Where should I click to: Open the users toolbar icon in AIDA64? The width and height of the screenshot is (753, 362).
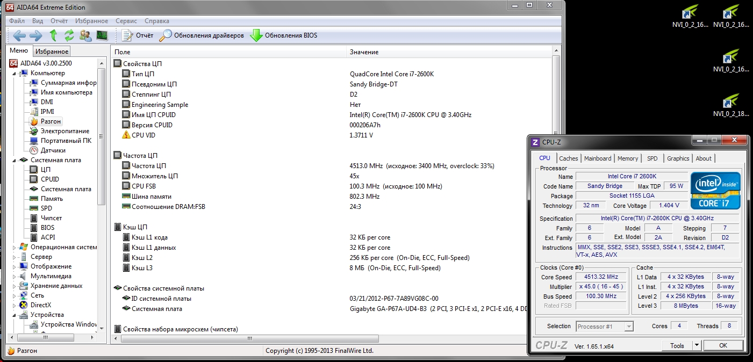85,35
